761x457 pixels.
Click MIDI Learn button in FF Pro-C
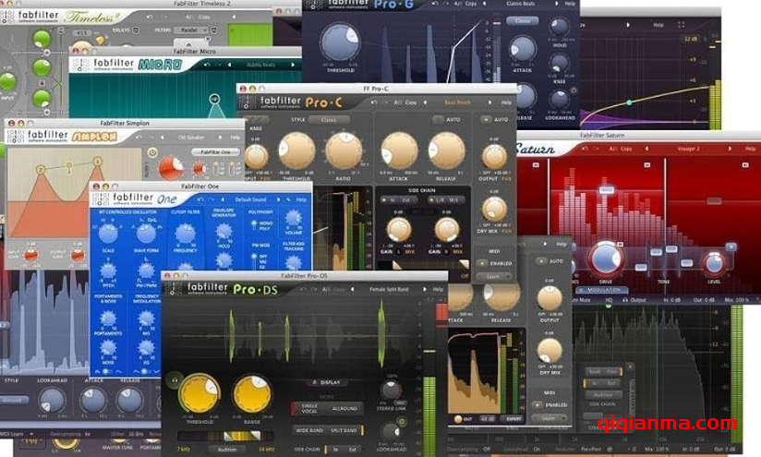point(493,277)
